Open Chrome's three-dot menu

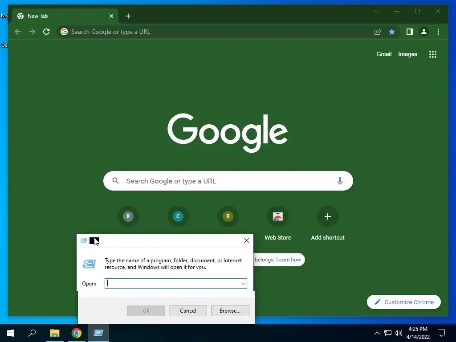438,32
